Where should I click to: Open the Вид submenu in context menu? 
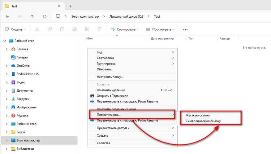pyautogui.click(x=132, y=52)
